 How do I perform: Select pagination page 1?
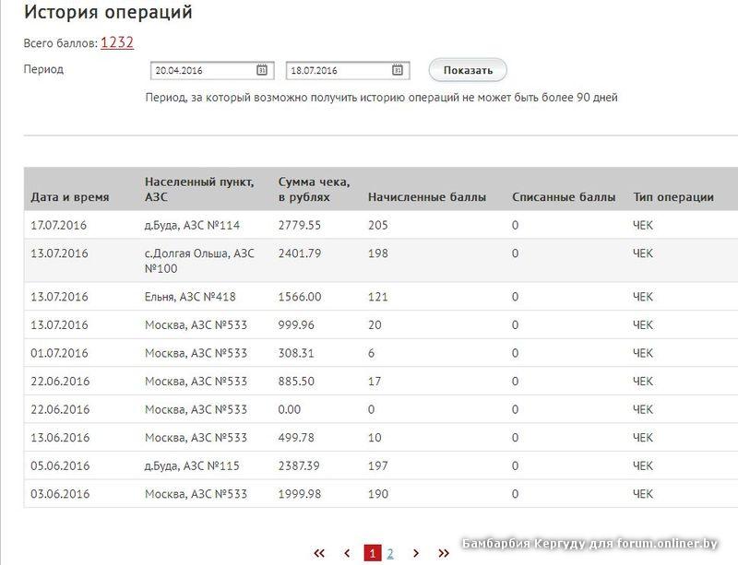click(373, 553)
